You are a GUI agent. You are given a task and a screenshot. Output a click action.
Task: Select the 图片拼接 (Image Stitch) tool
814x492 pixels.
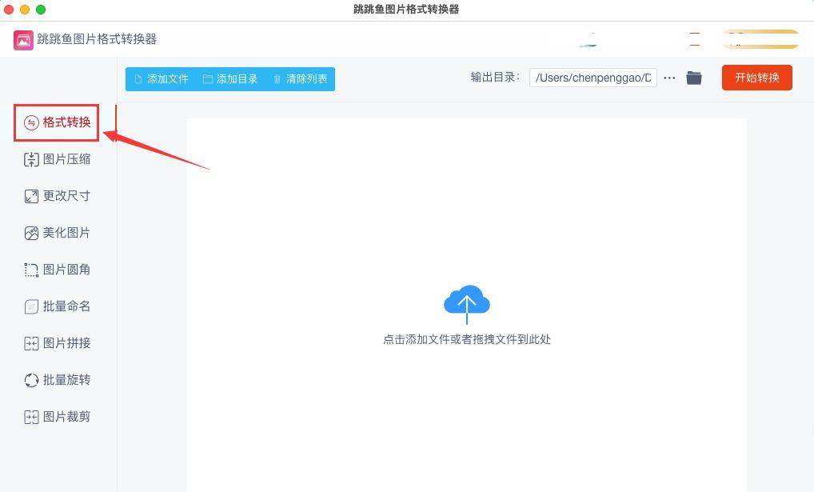[x=56, y=343]
